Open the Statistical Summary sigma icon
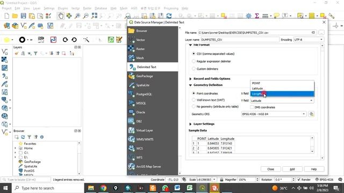344x193 pixels. click(x=257, y=16)
